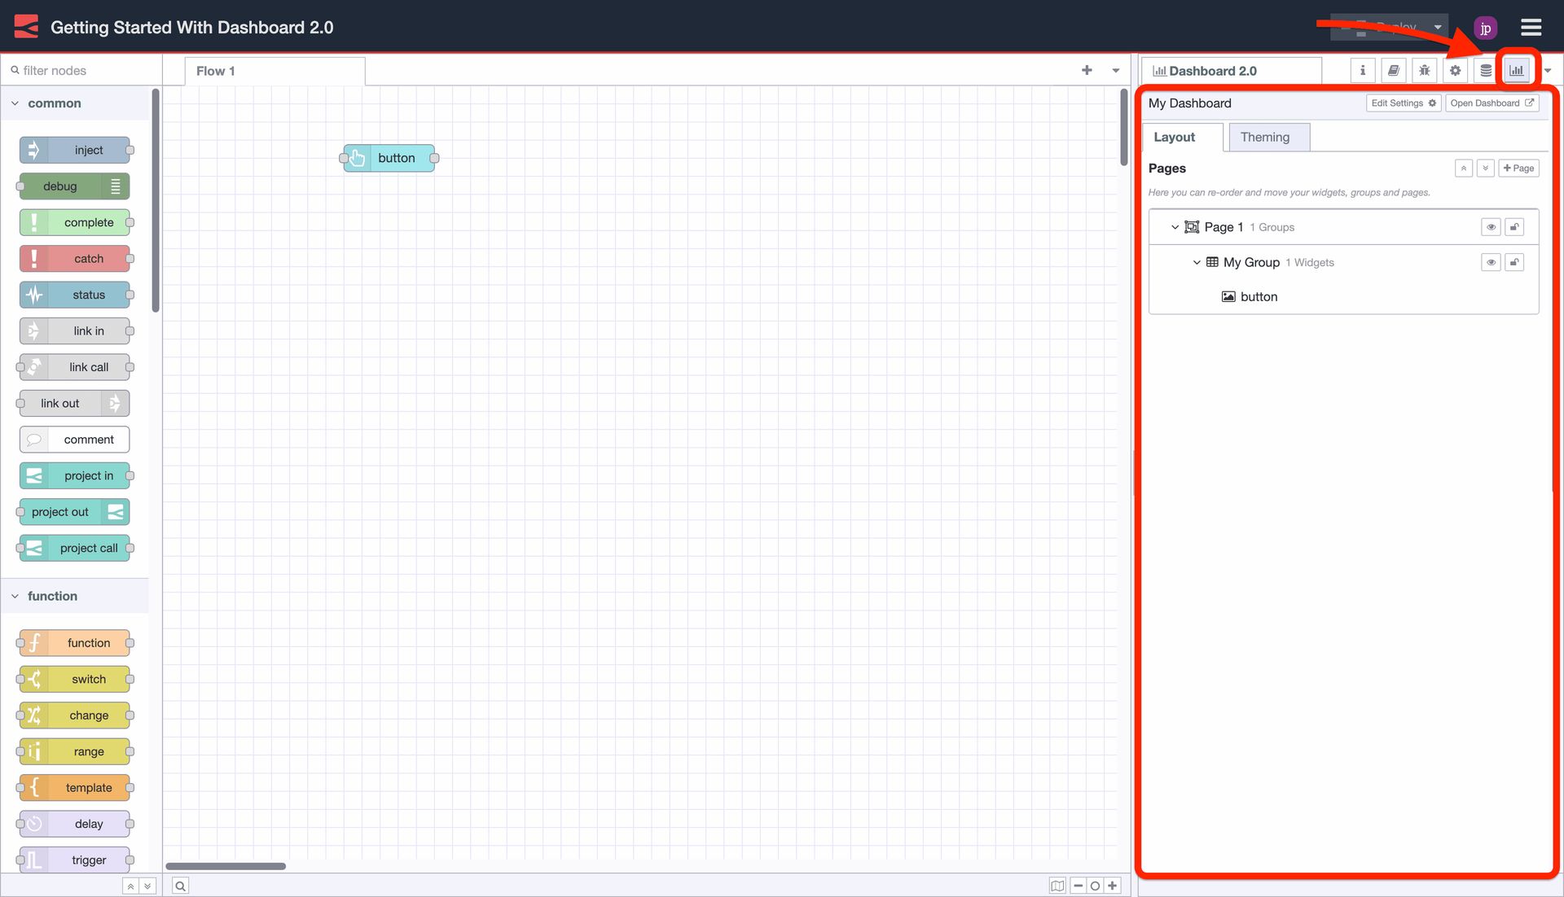Toggle visibility of Page 1
Image resolution: width=1564 pixels, height=897 pixels.
(x=1491, y=226)
